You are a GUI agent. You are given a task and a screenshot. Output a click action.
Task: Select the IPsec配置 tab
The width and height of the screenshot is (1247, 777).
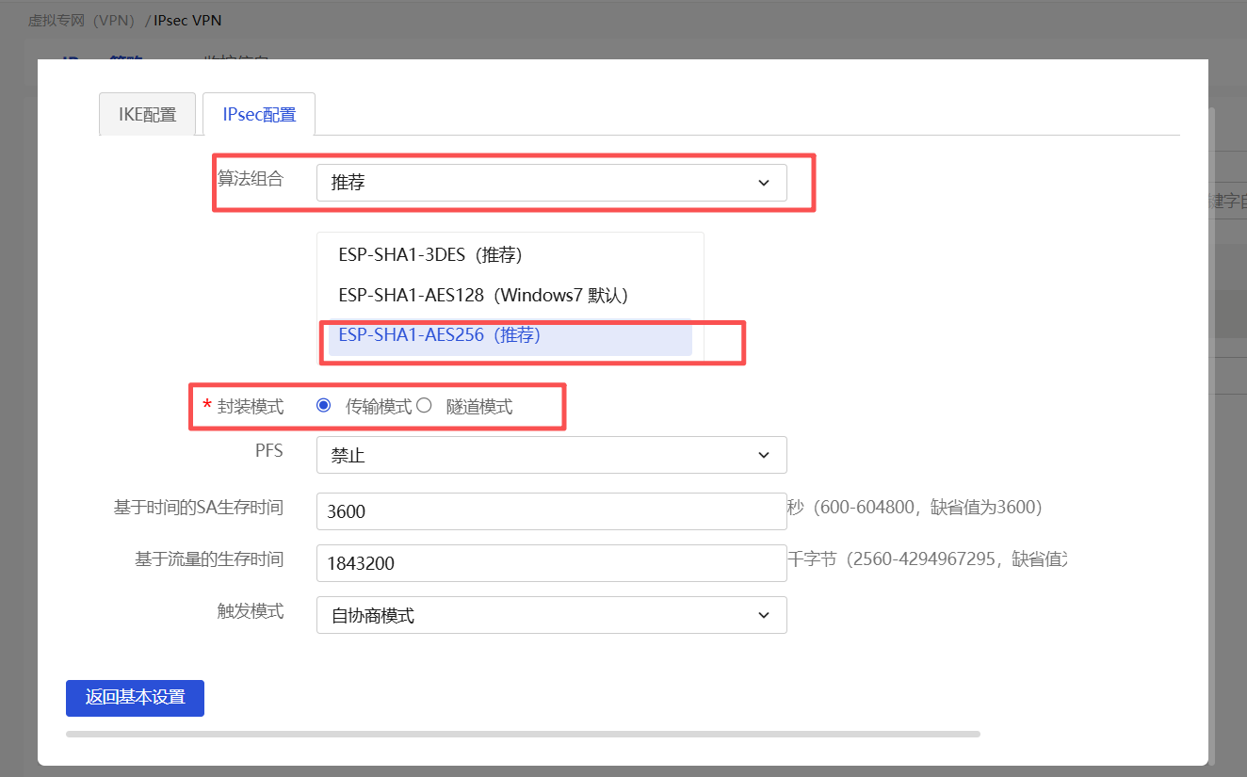(x=259, y=115)
